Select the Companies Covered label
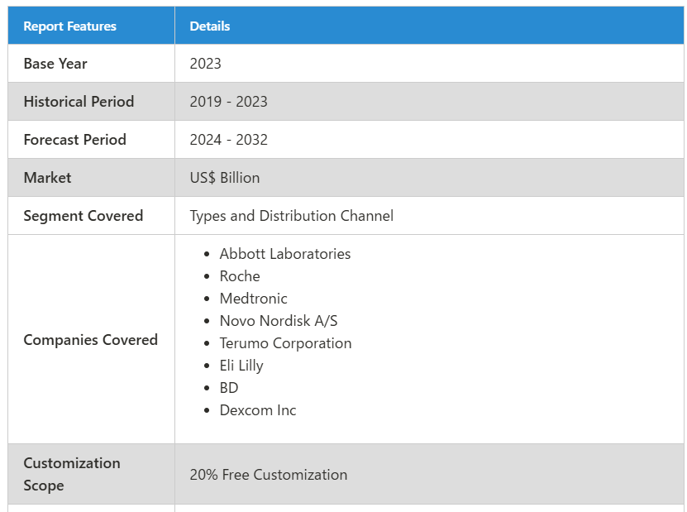This screenshot has height=512, width=687. [x=91, y=340]
